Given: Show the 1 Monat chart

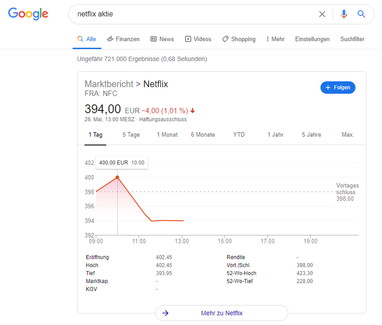Looking at the screenshot, I should tap(167, 135).
